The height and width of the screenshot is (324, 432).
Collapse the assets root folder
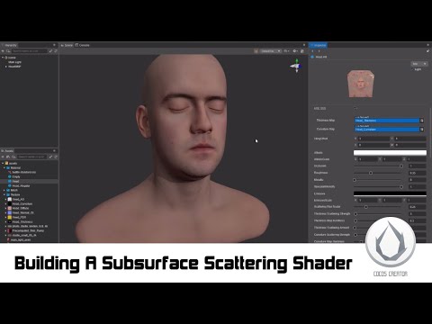3,163
